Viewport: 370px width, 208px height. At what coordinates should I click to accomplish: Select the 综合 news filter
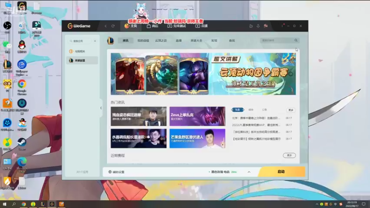point(251,110)
